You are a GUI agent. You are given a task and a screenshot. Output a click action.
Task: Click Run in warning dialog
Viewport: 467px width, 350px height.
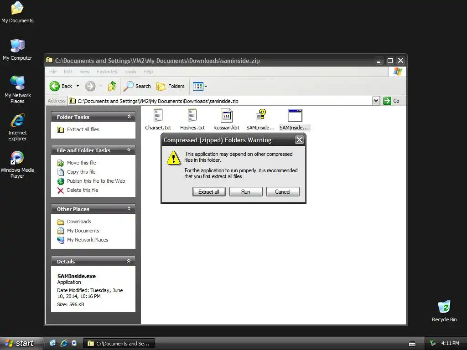(246, 192)
